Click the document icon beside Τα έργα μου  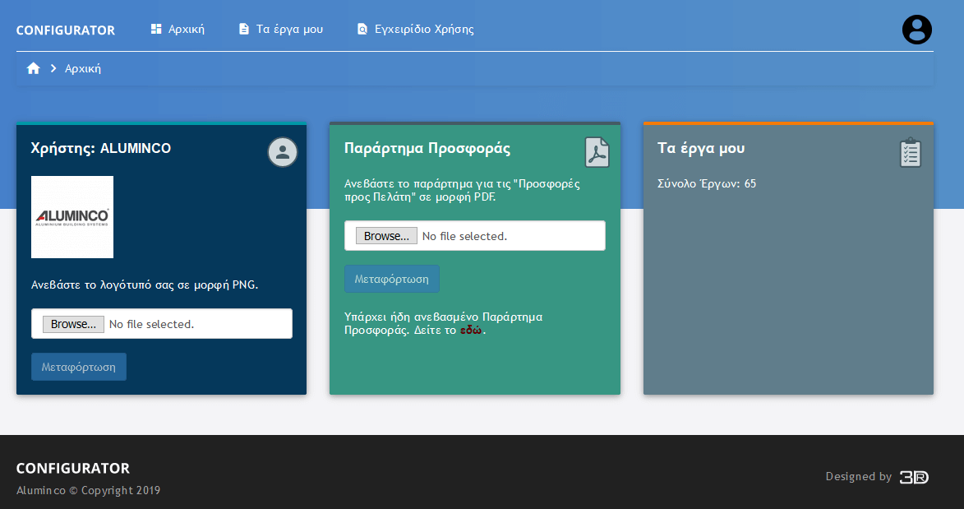(243, 30)
